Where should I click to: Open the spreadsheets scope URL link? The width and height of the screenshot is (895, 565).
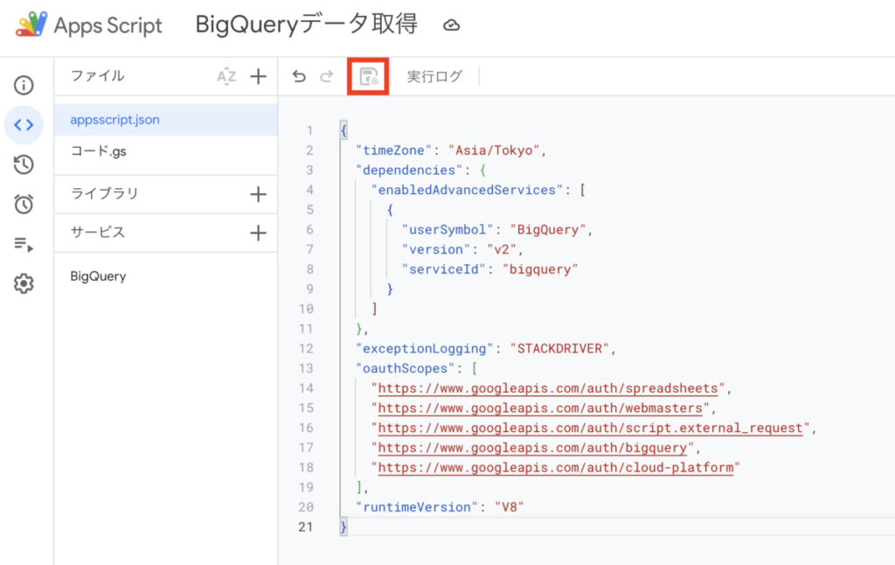click(x=548, y=388)
